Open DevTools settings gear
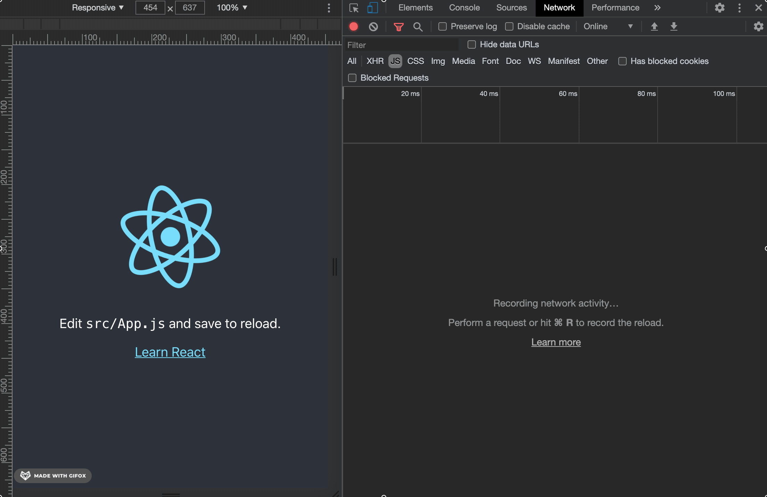Viewport: 767px width, 497px height. click(719, 8)
